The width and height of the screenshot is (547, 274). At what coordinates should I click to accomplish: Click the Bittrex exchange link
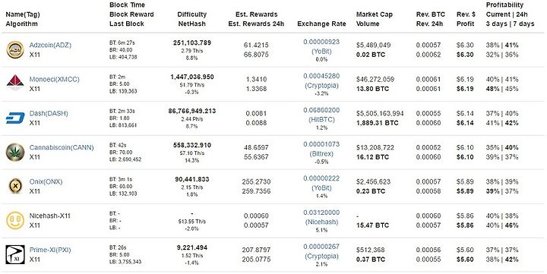point(321,154)
